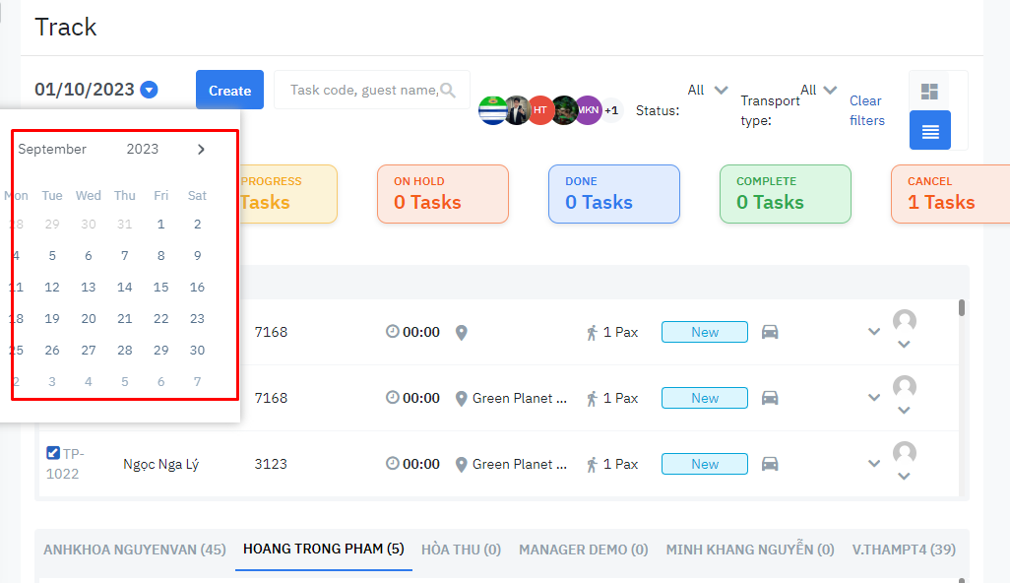Select the flag-striped user avatar
1010x583 pixels.
click(x=493, y=110)
